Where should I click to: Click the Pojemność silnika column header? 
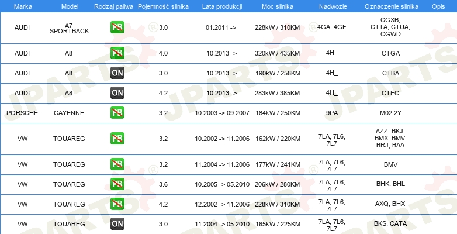point(163,6)
